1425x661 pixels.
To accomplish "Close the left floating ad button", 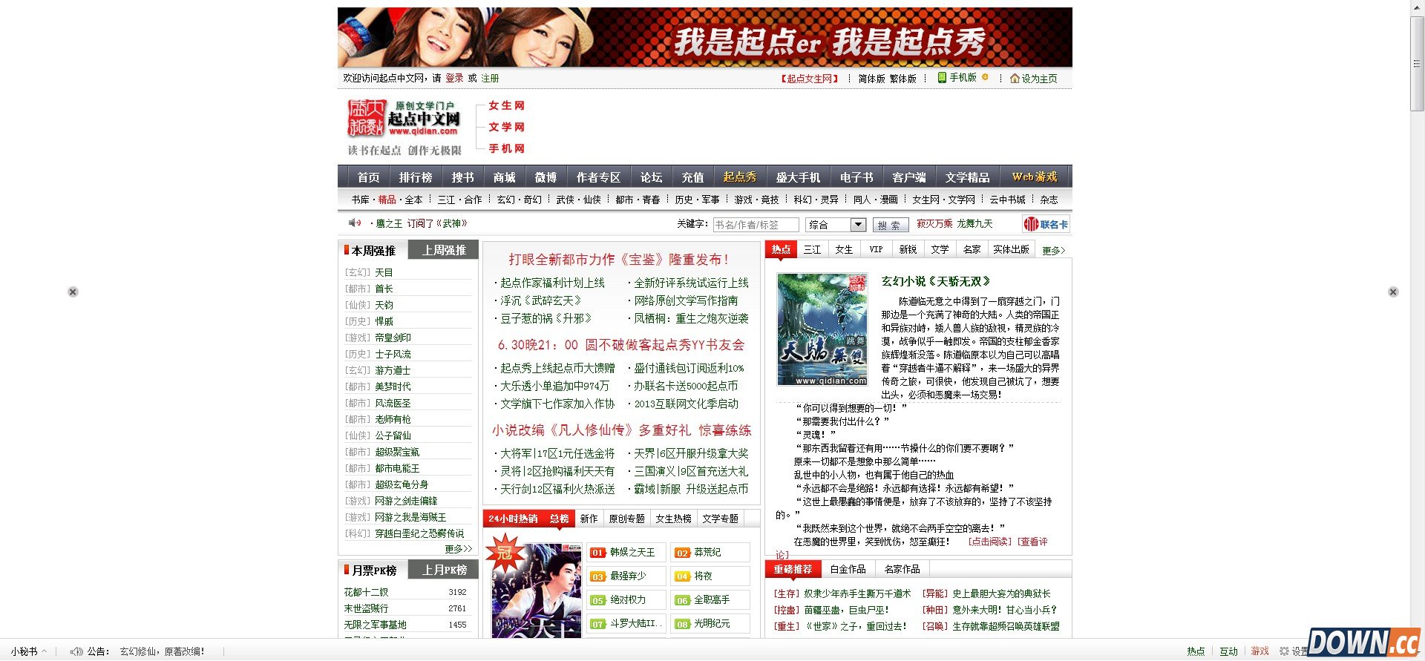I will tap(73, 292).
